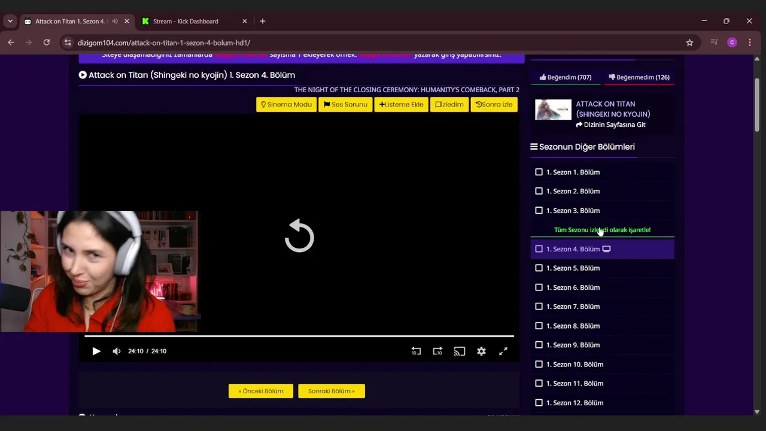This screenshot has height=431, width=766.
Task: Close the Stream - Kick Dashboard tab
Action: 245,21
